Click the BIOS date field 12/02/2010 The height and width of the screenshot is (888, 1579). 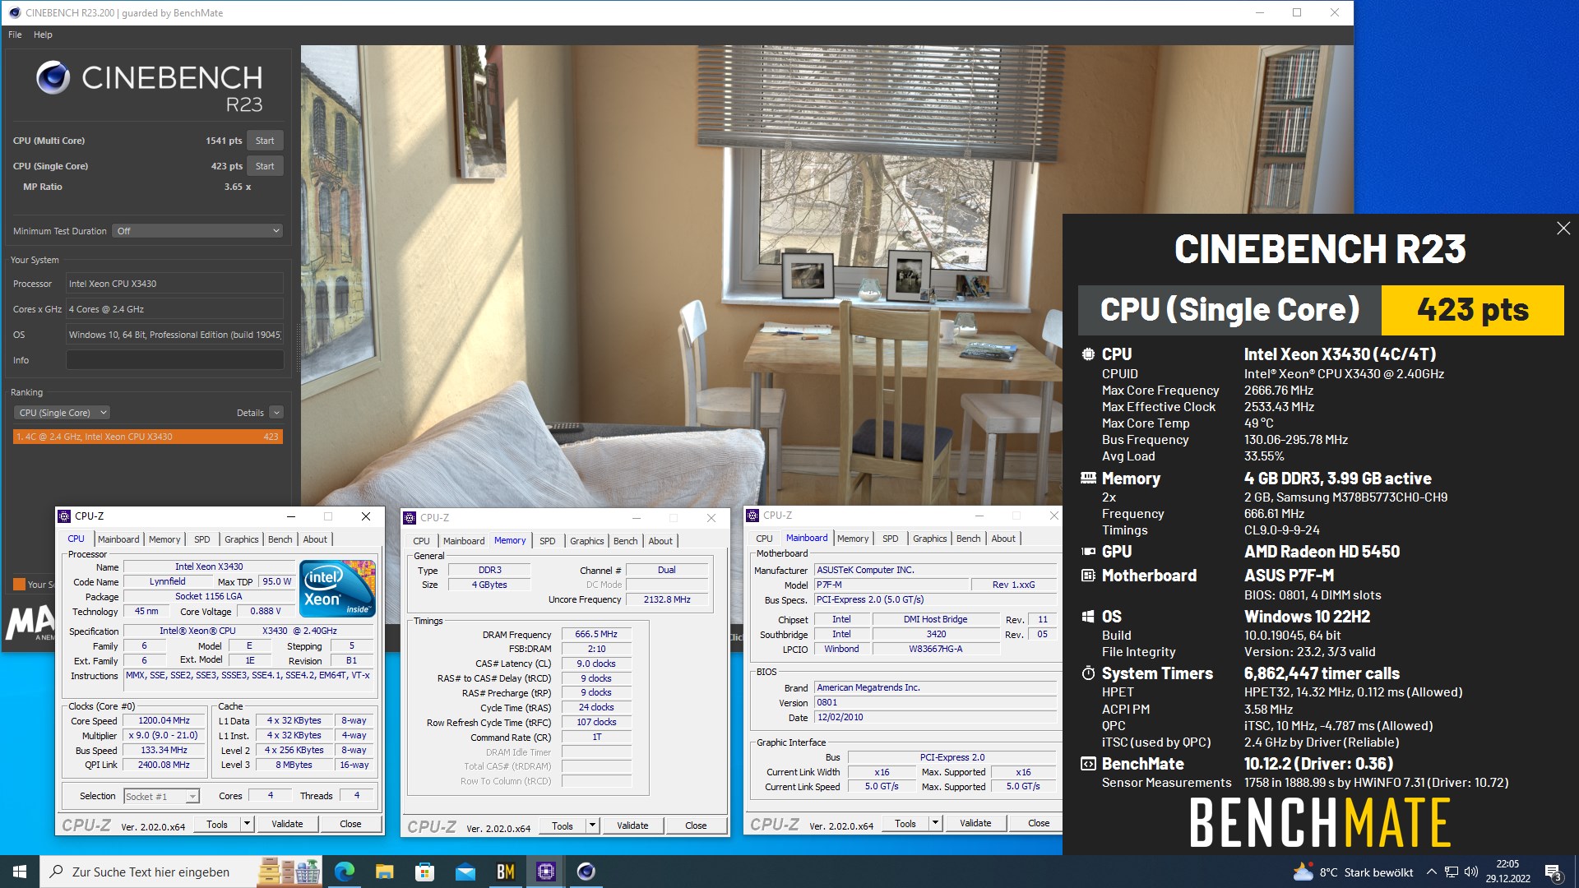pos(935,717)
